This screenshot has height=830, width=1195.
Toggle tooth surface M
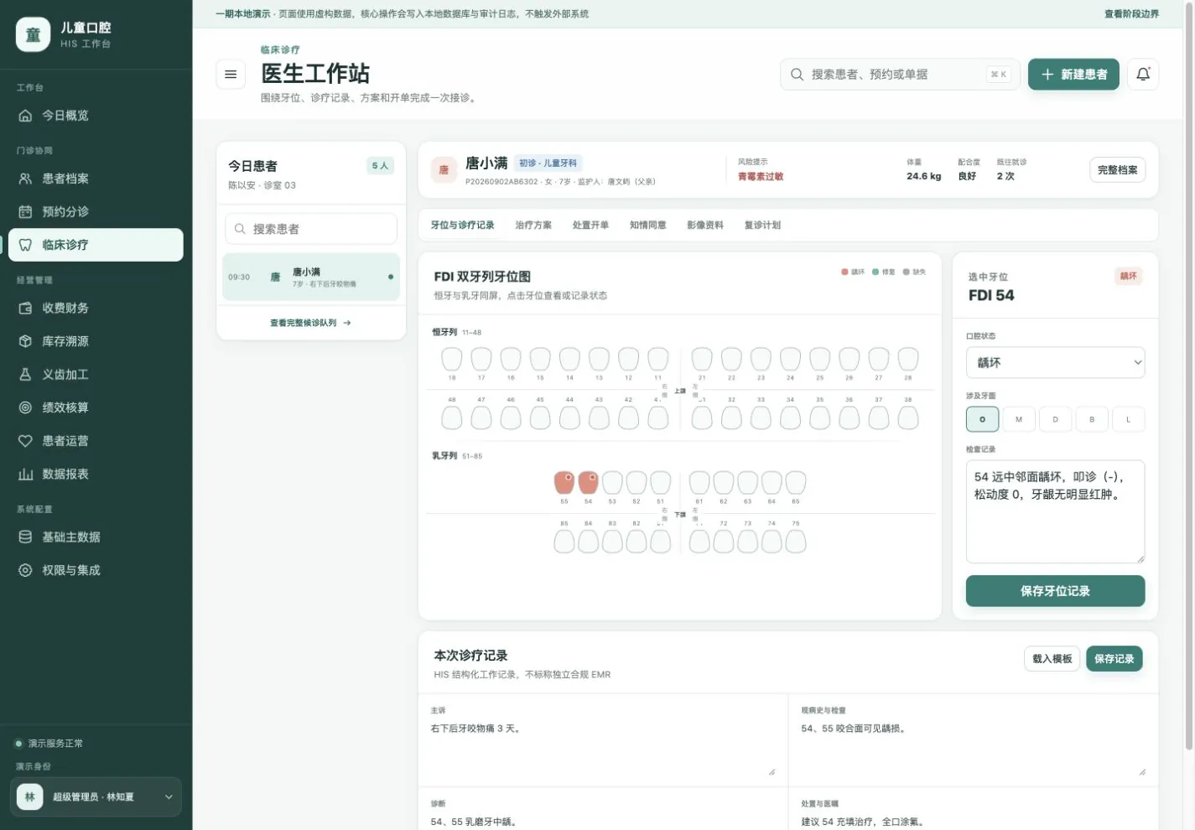point(1019,419)
